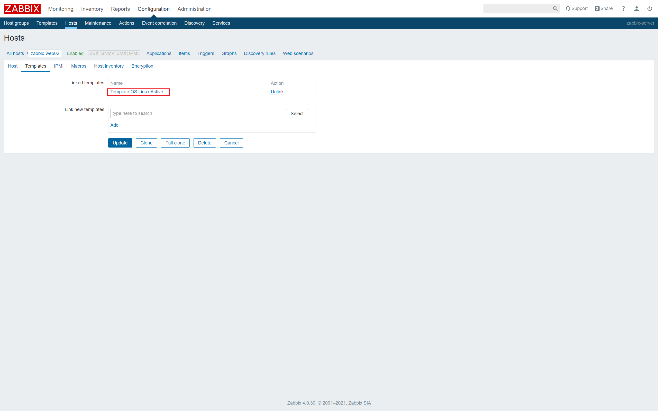Image resolution: width=658 pixels, height=411 pixels.
Task: Click the Full clone button
Action: pos(175,143)
